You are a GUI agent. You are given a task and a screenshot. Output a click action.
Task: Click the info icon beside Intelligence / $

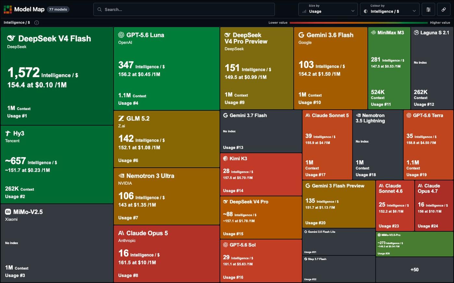(37, 23)
